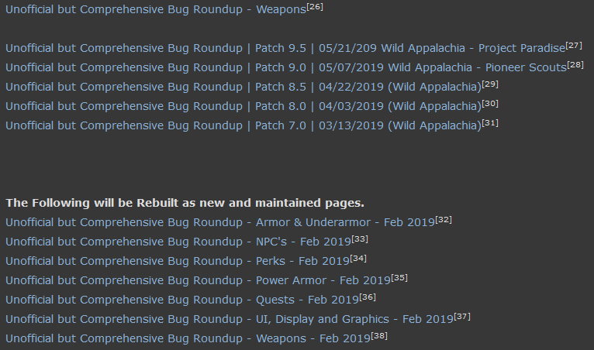Viewport: 594px width, 350px height.
Task: Open Power Armor Feb 2019 roundup link
Action: [198, 280]
